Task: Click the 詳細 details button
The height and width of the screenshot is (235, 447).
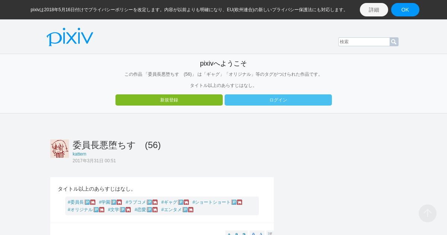Action: coord(374,10)
